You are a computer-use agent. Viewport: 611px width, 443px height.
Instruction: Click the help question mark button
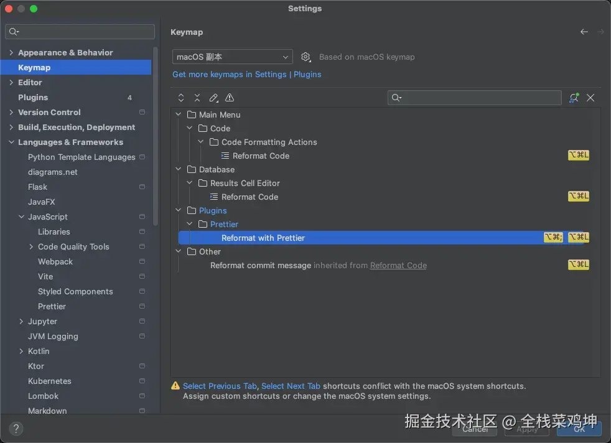pos(16,429)
